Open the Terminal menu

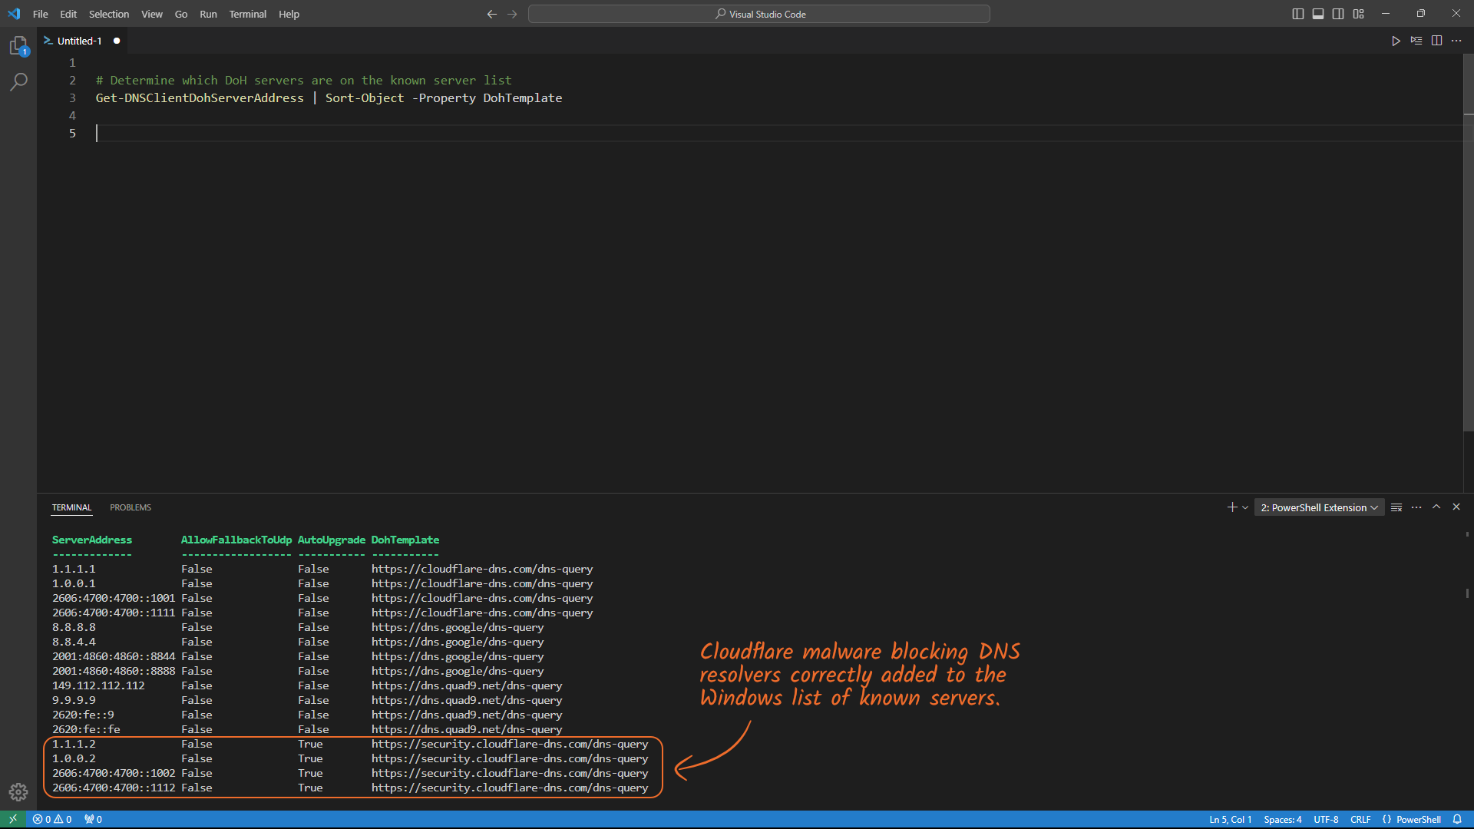coord(247,14)
